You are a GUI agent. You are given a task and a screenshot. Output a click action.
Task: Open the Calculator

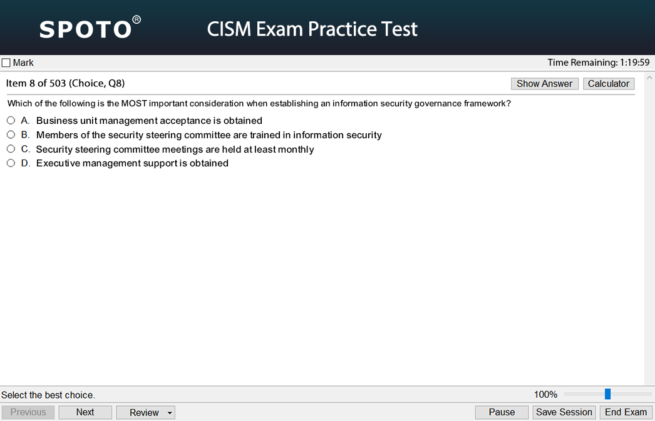pos(608,83)
